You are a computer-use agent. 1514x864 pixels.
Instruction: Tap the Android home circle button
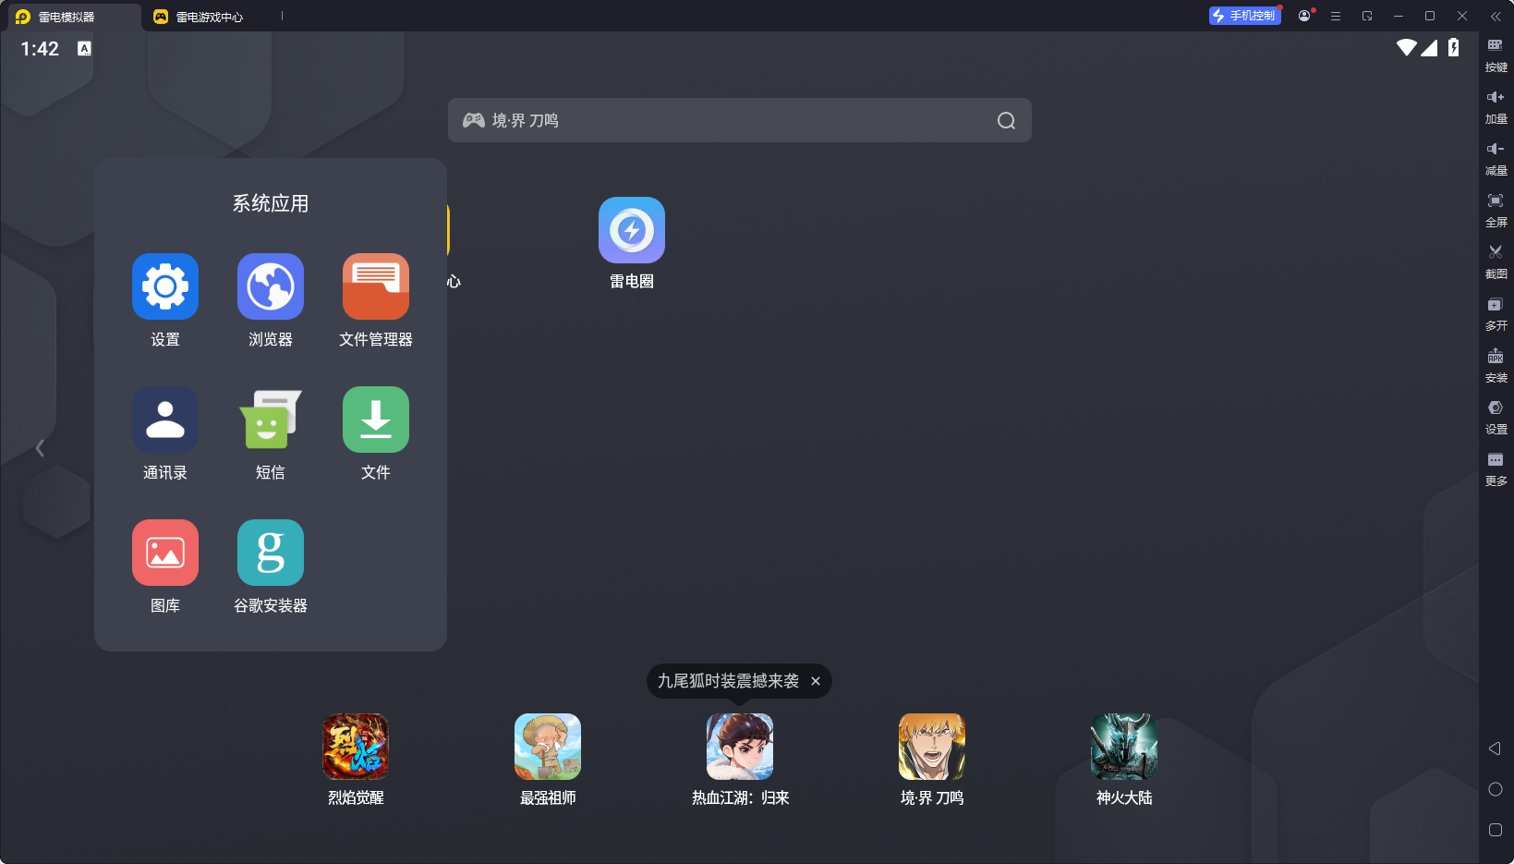pos(1496,789)
